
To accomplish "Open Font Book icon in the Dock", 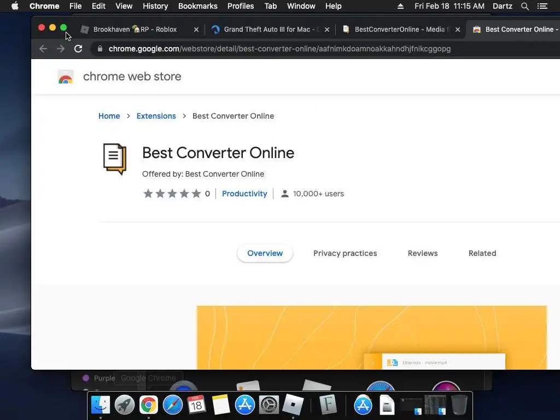I will [328, 405].
